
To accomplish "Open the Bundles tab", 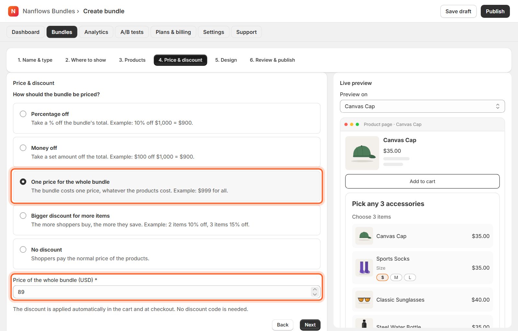I will (62, 32).
